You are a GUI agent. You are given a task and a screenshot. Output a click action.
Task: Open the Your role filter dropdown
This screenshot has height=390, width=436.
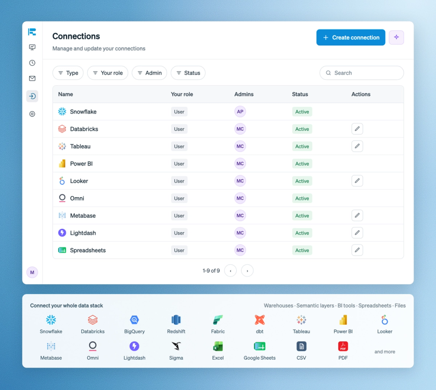(x=108, y=73)
